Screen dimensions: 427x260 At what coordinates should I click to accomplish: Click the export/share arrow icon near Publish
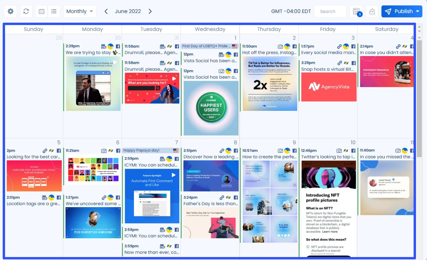pyautogui.click(x=372, y=11)
